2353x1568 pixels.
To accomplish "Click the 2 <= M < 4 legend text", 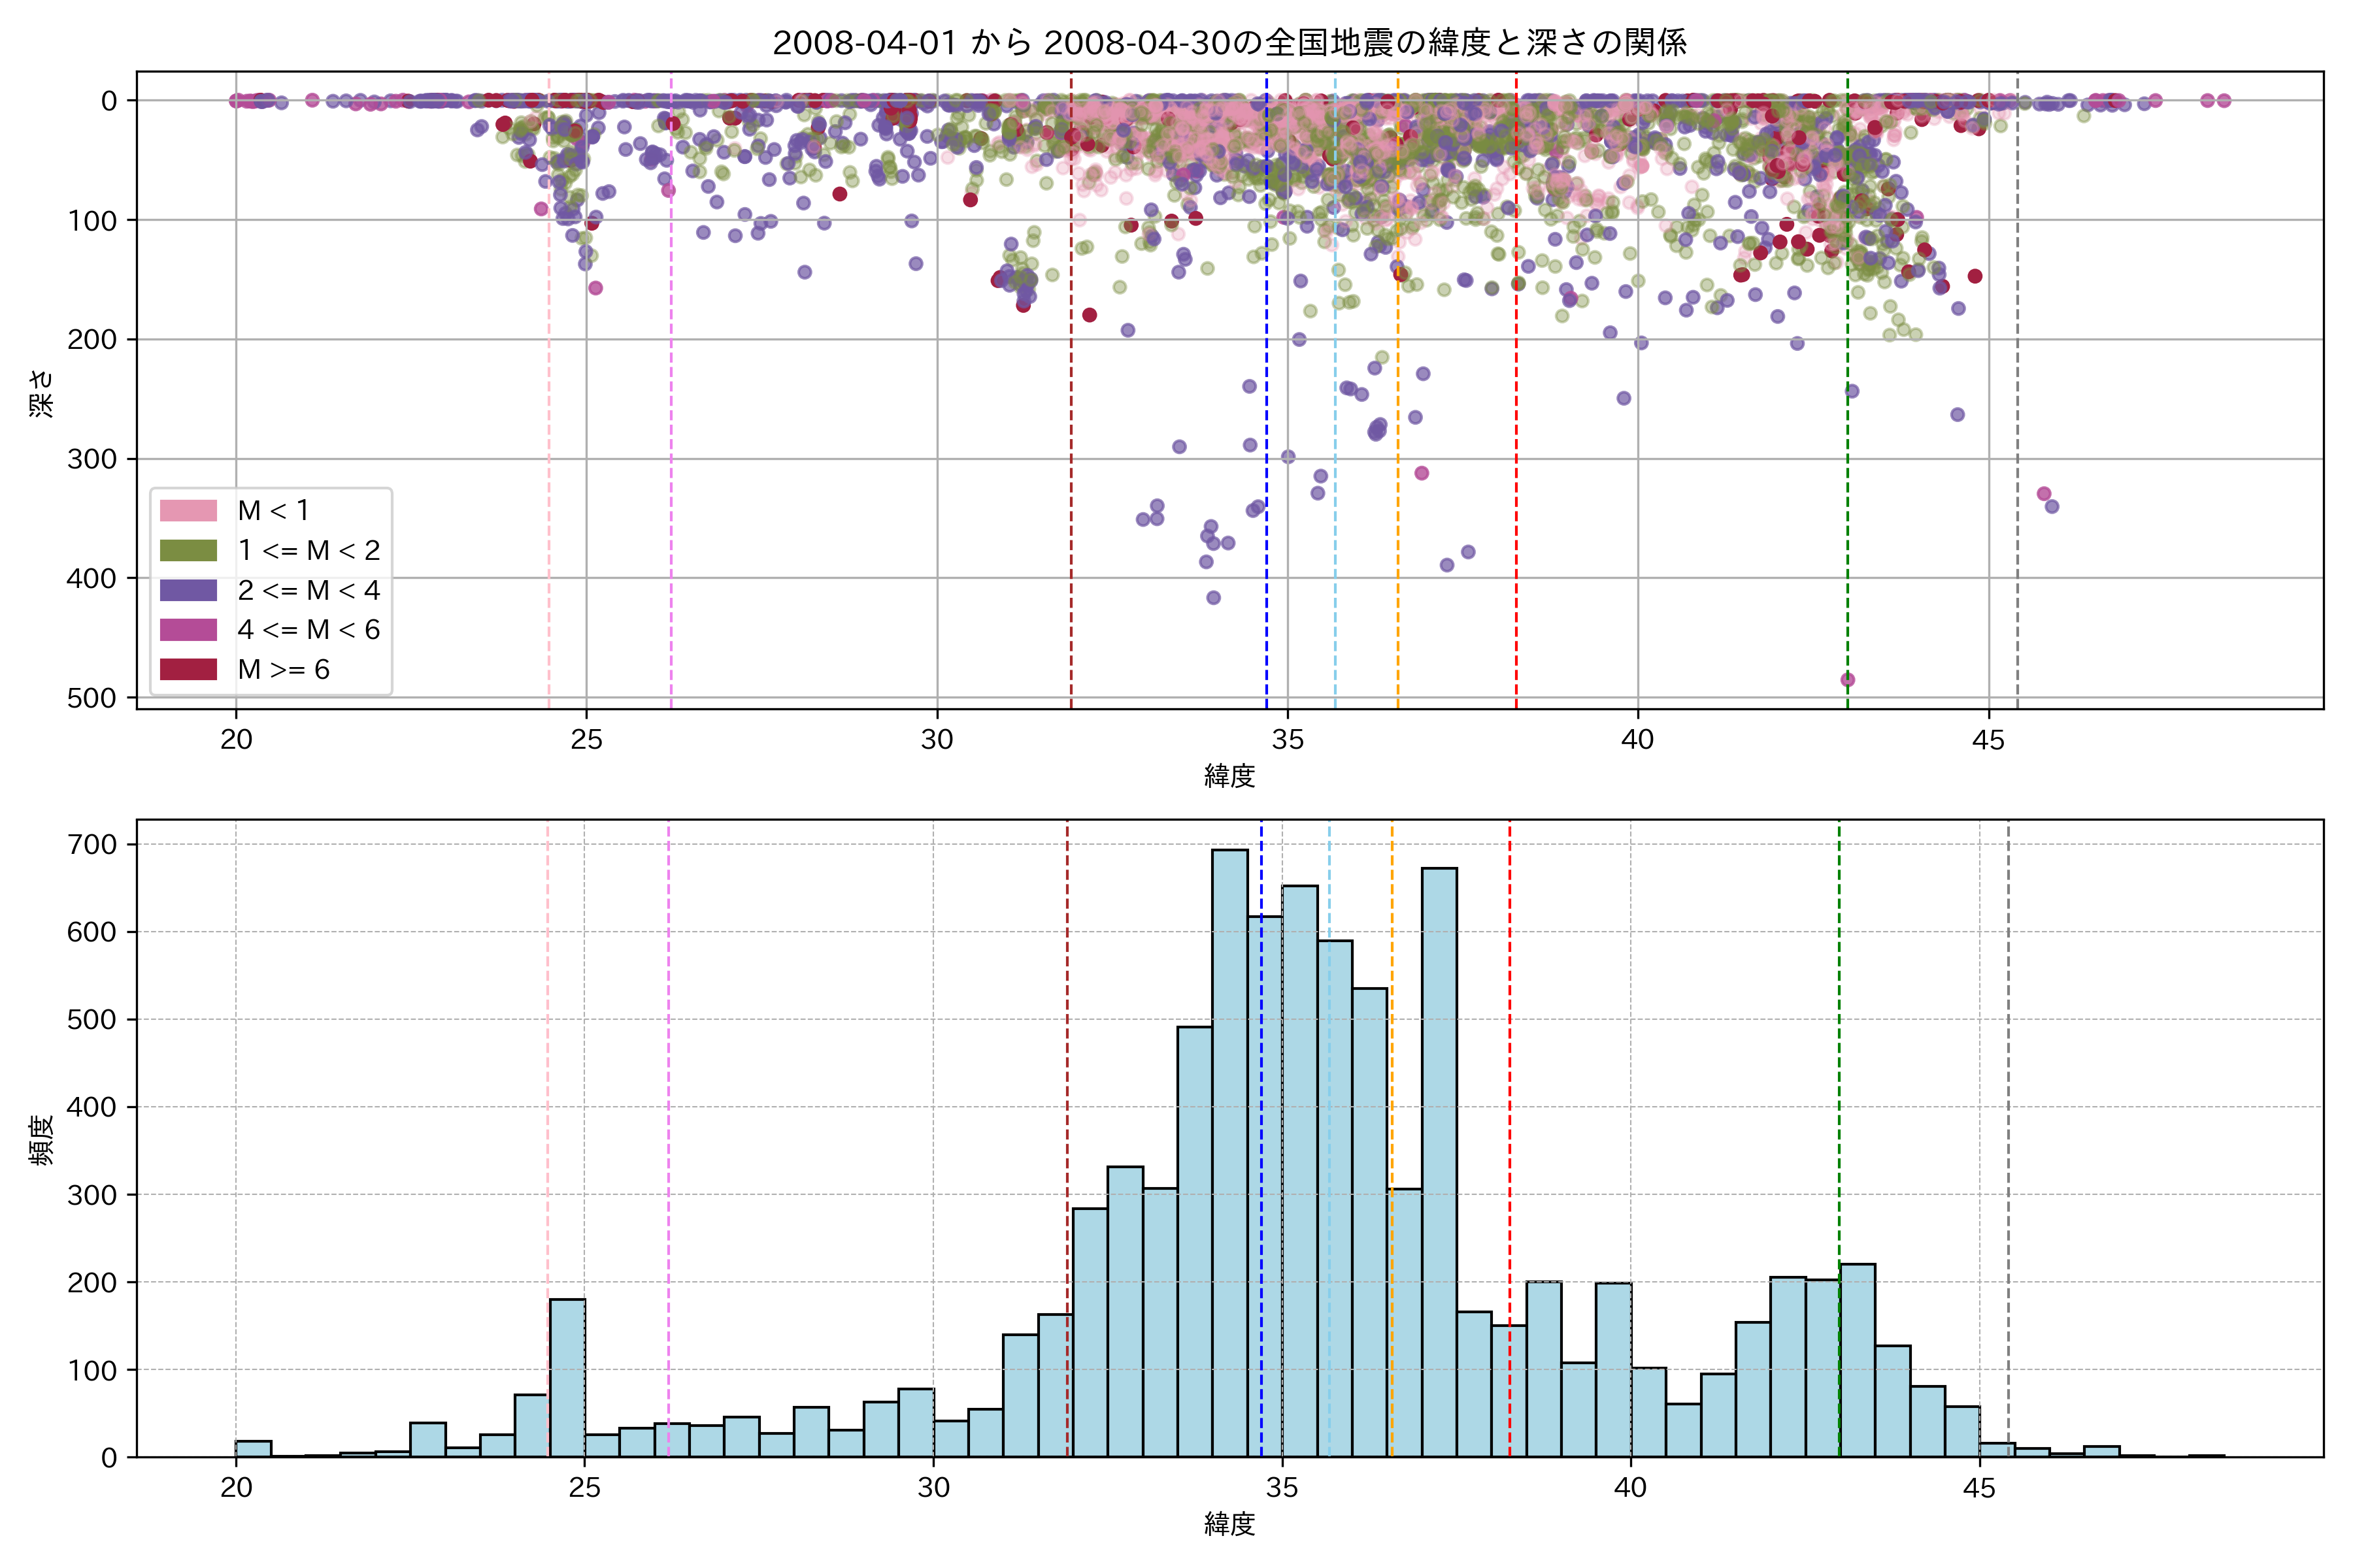I will pos(308,590).
